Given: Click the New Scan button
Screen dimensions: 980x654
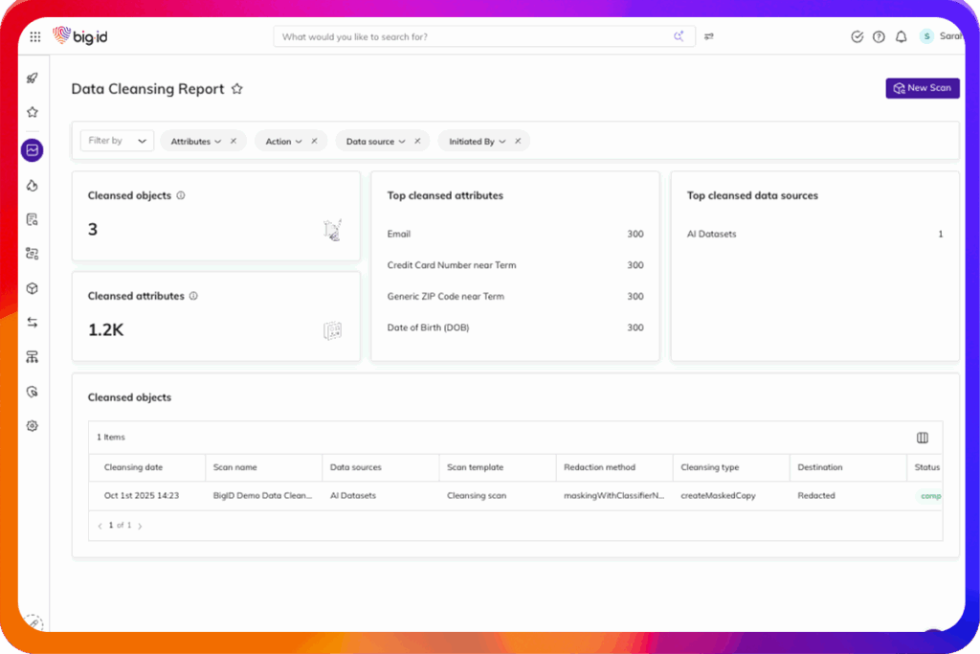Looking at the screenshot, I should click(x=922, y=88).
